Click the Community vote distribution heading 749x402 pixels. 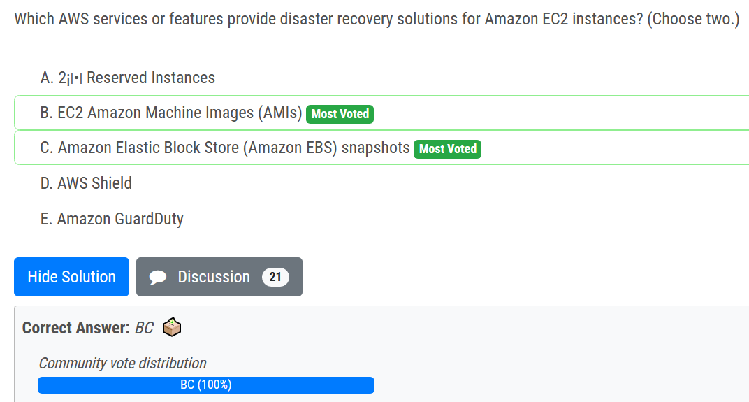coord(122,364)
